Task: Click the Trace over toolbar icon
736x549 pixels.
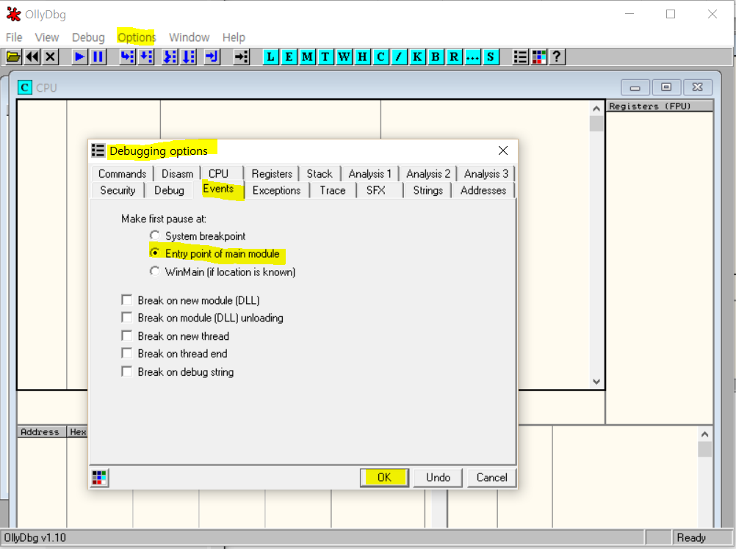Action: (188, 57)
